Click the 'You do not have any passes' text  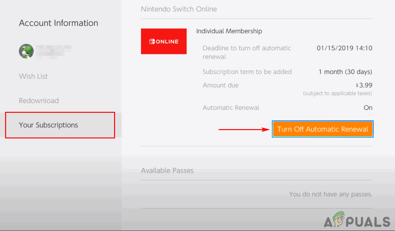point(330,194)
